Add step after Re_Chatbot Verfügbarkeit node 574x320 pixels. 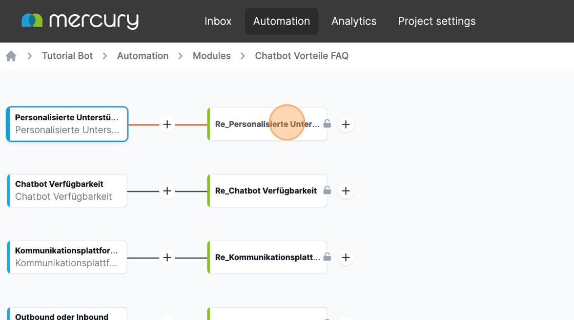pos(346,191)
